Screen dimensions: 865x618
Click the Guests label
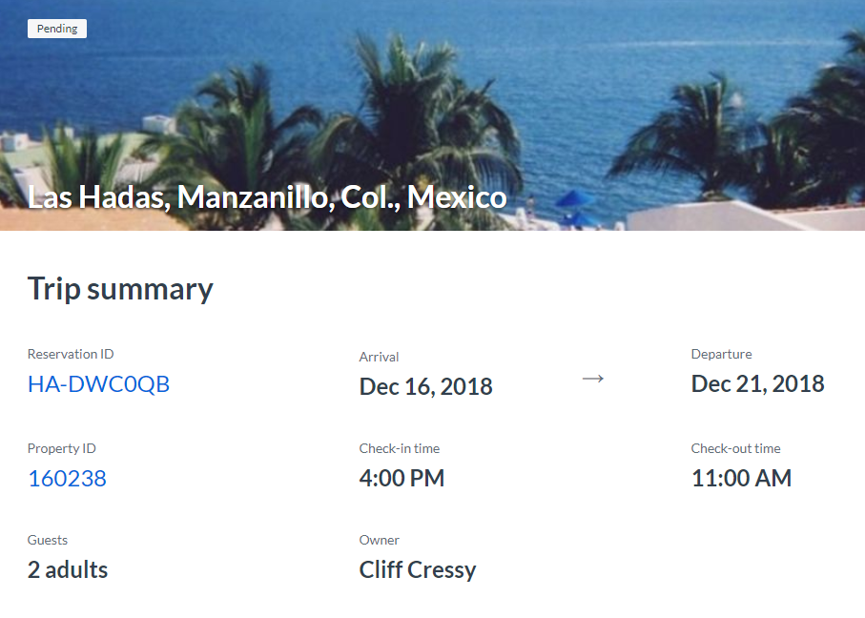click(x=48, y=540)
